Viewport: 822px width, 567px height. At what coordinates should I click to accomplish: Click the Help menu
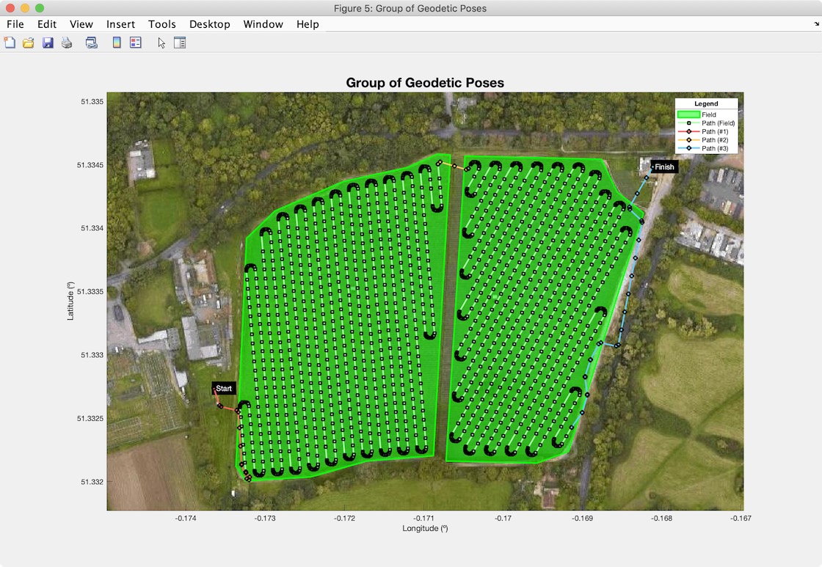(x=308, y=24)
